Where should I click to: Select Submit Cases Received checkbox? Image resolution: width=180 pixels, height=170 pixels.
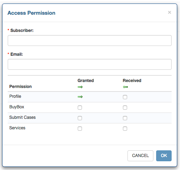(x=125, y=118)
